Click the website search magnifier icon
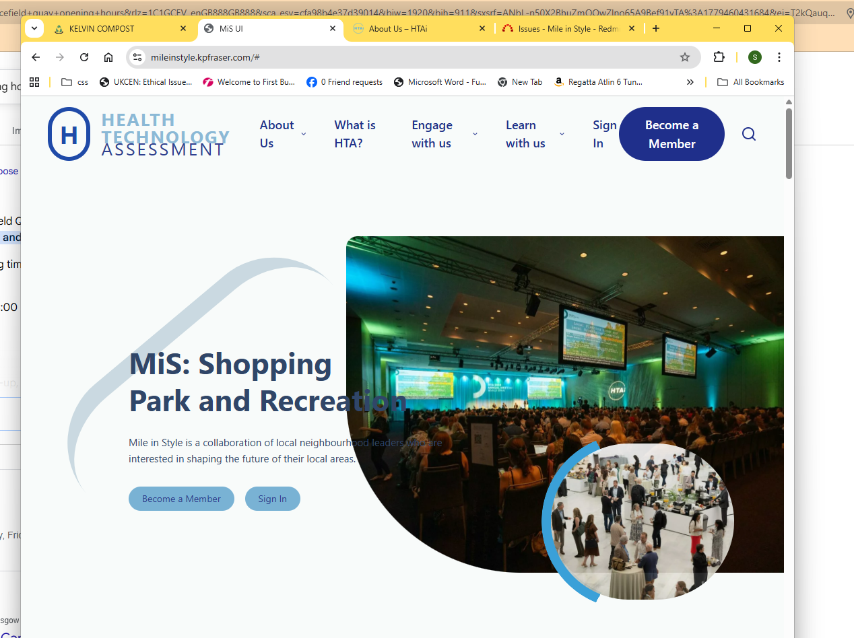The image size is (854, 638). (x=749, y=134)
